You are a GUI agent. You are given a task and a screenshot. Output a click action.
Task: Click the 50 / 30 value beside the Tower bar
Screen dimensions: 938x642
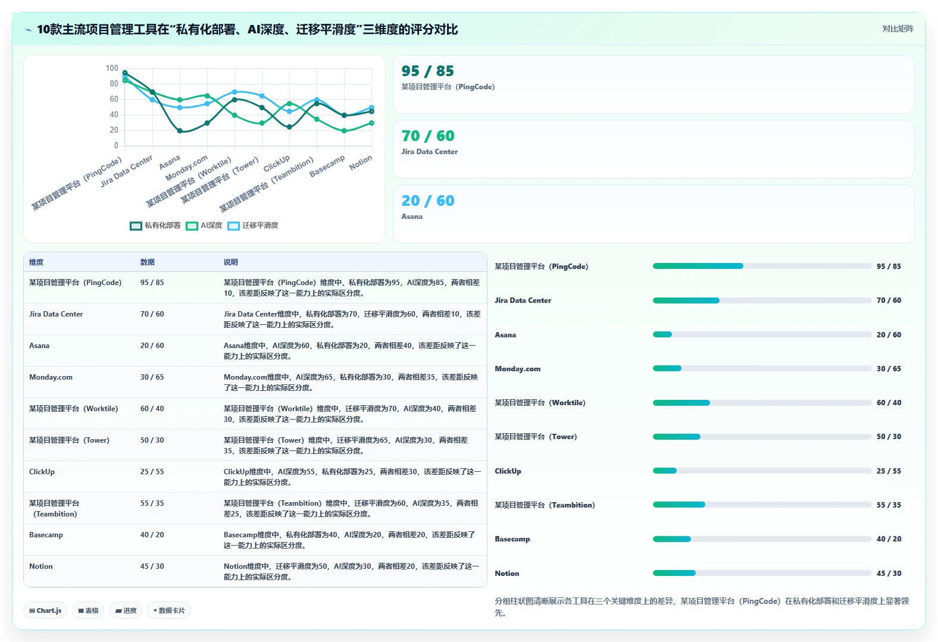889,437
